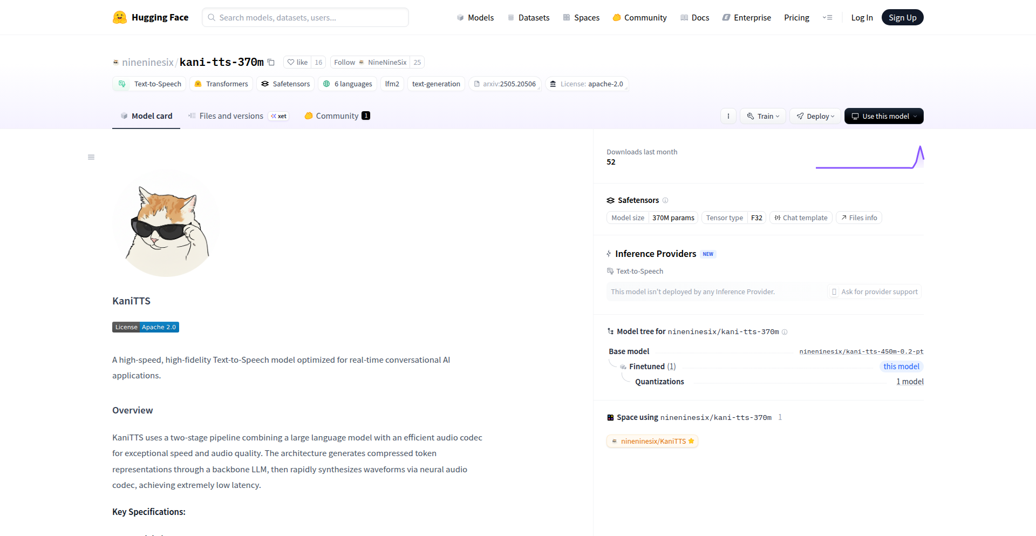The width and height of the screenshot is (1036, 536).
Task: Click the Sign Up button
Action: [x=903, y=17]
